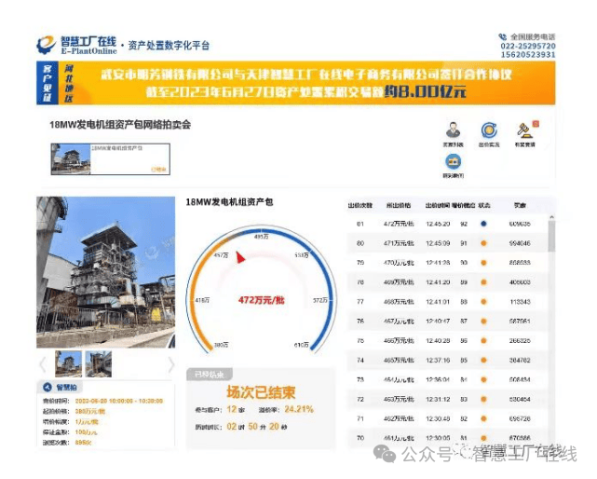Click the service hotline phone icon

click(503, 37)
